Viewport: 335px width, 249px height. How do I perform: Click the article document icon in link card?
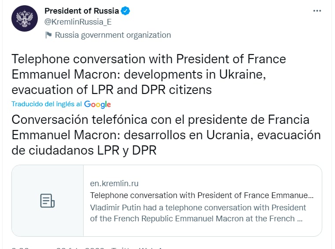coord(47,201)
